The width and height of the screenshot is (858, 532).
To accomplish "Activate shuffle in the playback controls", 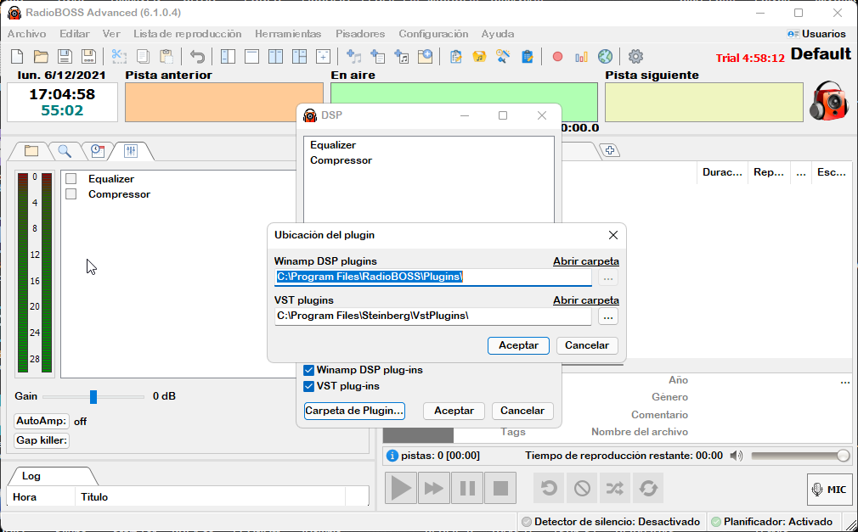I will [x=614, y=488].
